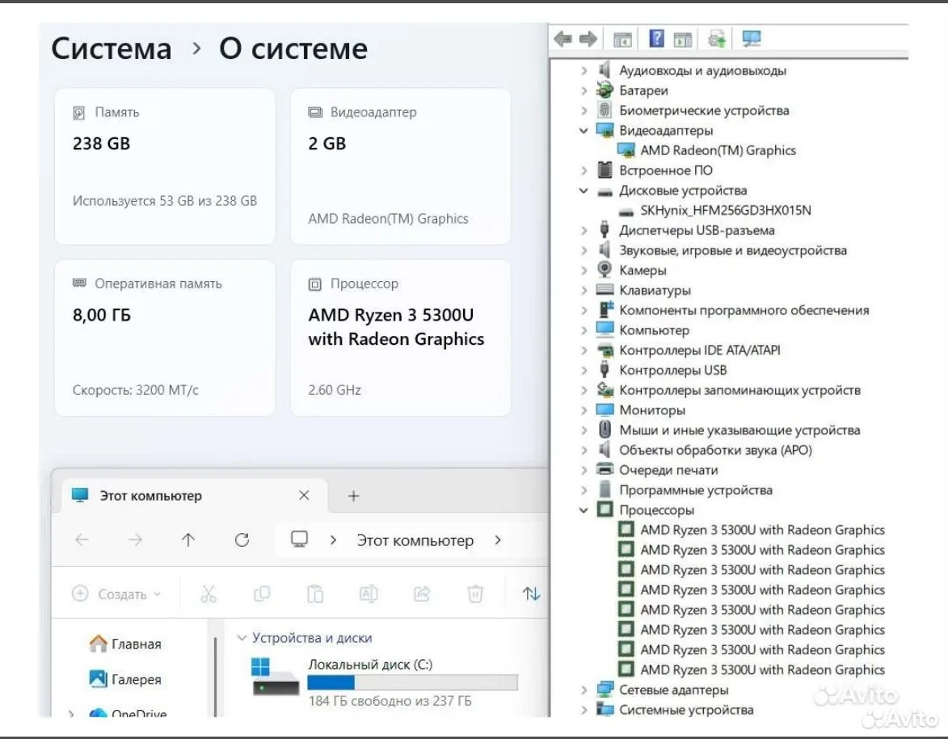The image size is (948, 739).
Task: Collapse the Процессоры tree node
Action: point(584,510)
